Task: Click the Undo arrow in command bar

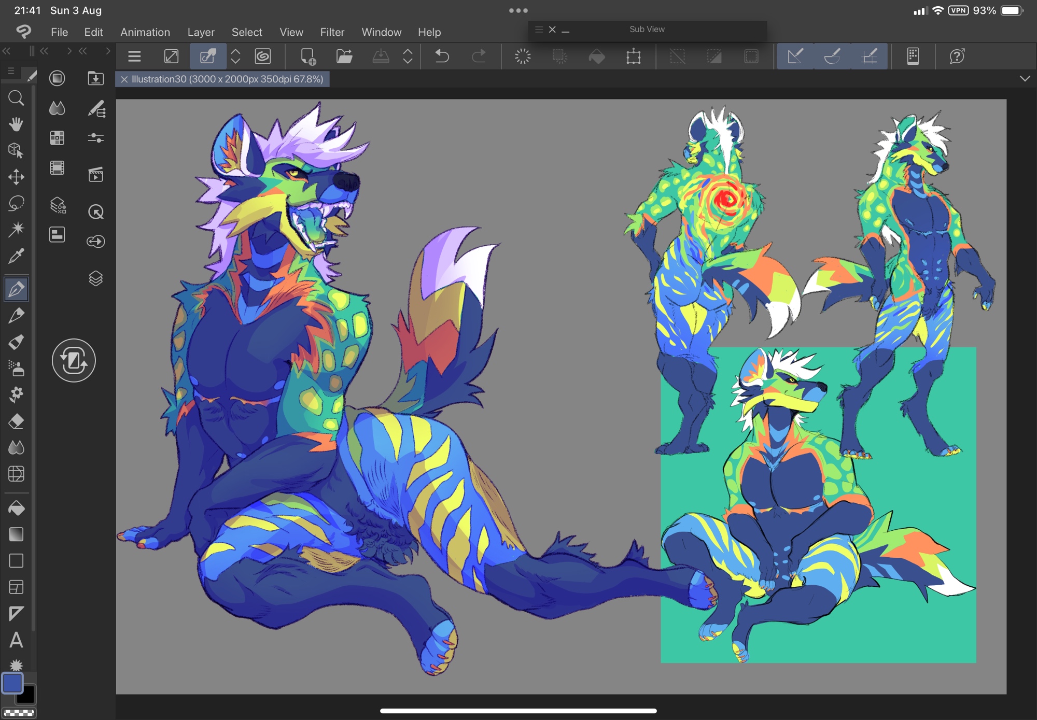Action: tap(442, 56)
